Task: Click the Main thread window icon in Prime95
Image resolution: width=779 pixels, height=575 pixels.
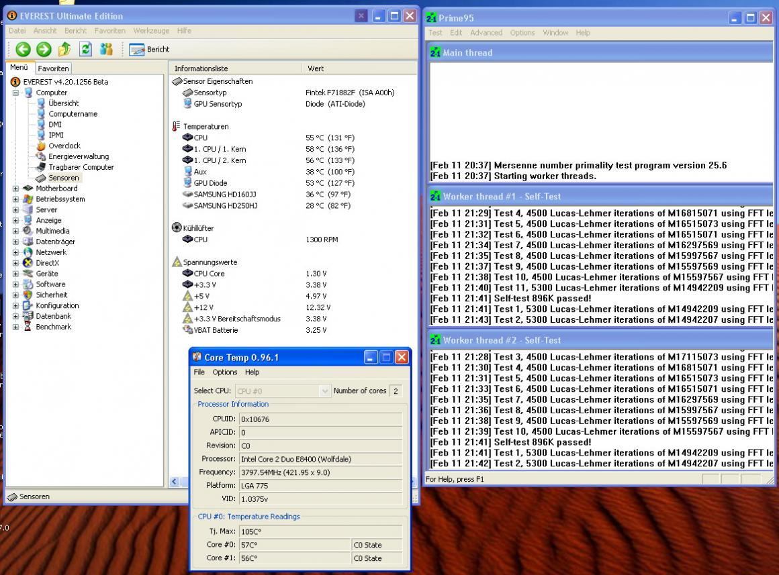Action: [435, 52]
